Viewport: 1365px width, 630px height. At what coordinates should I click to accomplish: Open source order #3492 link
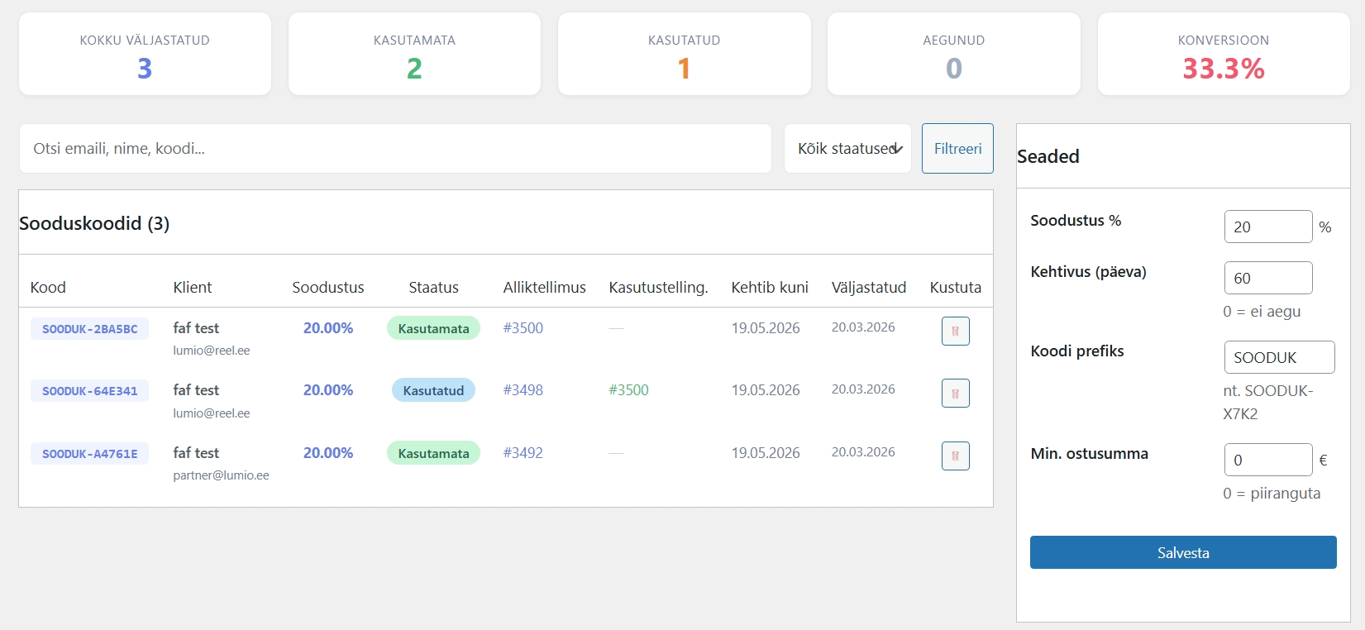[x=523, y=453]
